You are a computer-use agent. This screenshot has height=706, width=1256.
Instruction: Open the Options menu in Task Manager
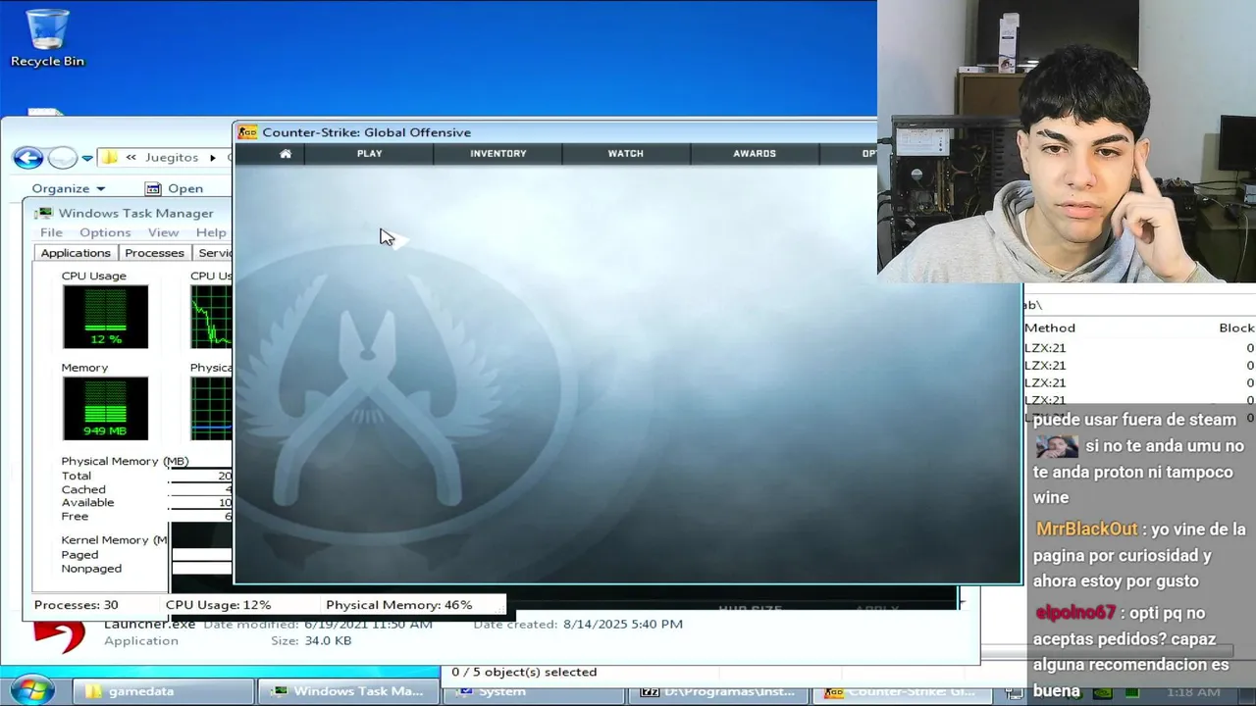105,232
